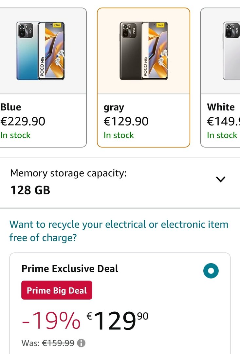The height and width of the screenshot is (354, 240).
Task: Click the struck-through €159.99 price
Action: pos(57,343)
